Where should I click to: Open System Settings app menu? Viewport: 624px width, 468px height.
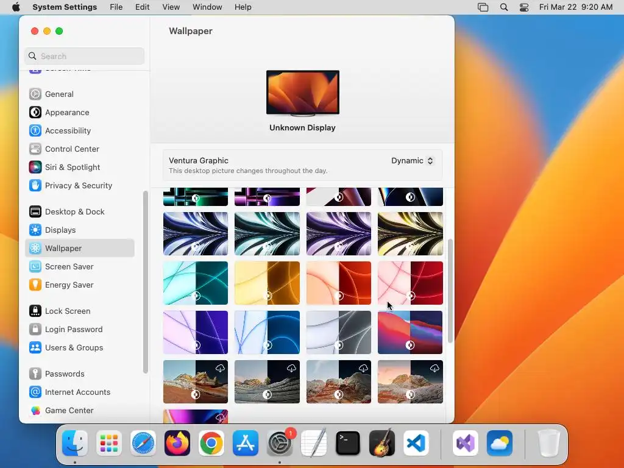tap(65, 7)
